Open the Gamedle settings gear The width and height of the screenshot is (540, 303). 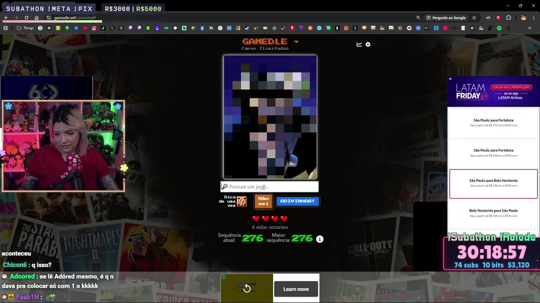point(368,44)
